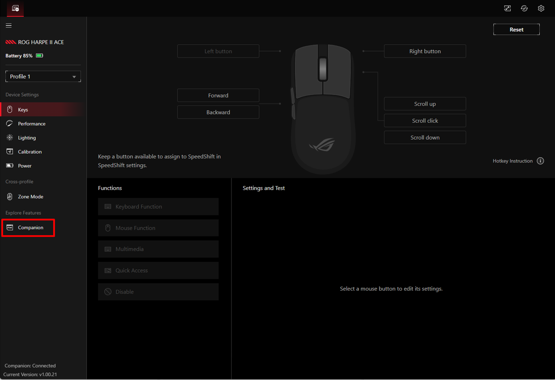The image size is (555, 380).
Task: Choose Multimedia function option
Action: [x=158, y=249]
